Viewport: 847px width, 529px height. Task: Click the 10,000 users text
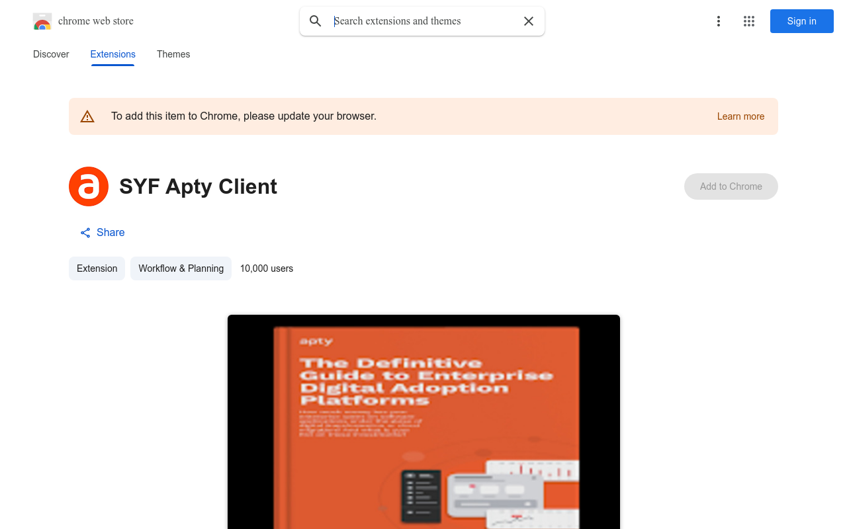(x=267, y=268)
